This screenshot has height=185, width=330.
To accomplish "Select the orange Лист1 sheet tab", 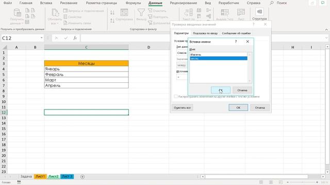I will point(40,177).
